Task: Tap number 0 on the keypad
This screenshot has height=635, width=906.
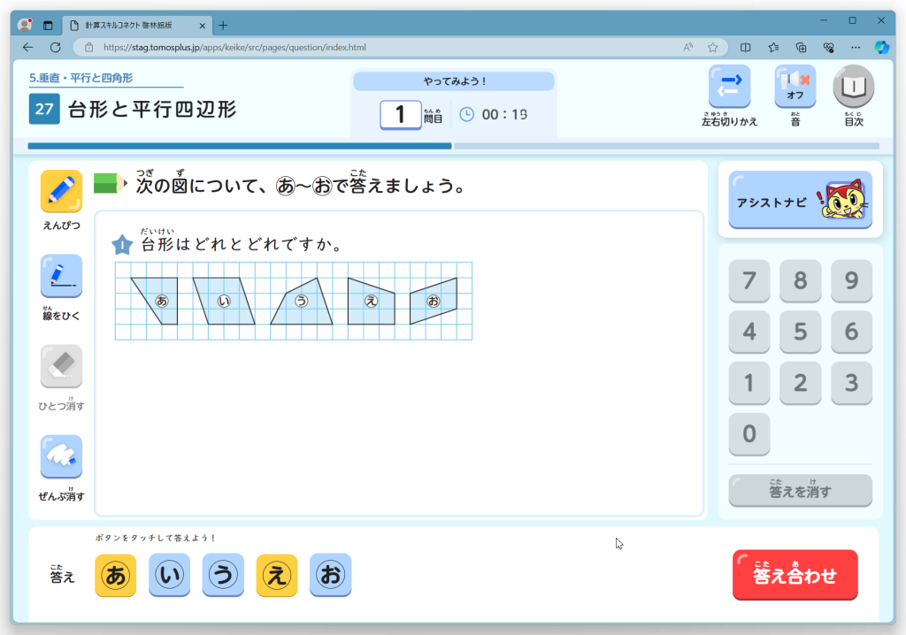Action: [x=749, y=434]
